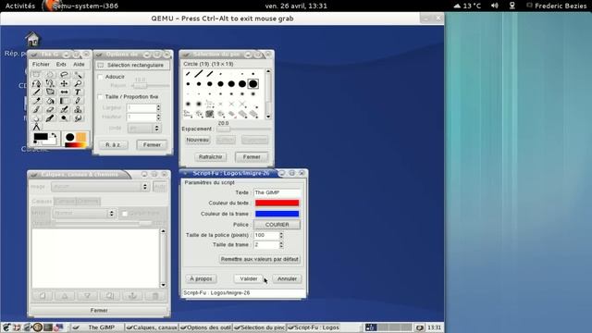Switch to the Calques tab
Viewport: 592px width, 333px height.
pyautogui.click(x=42, y=202)
